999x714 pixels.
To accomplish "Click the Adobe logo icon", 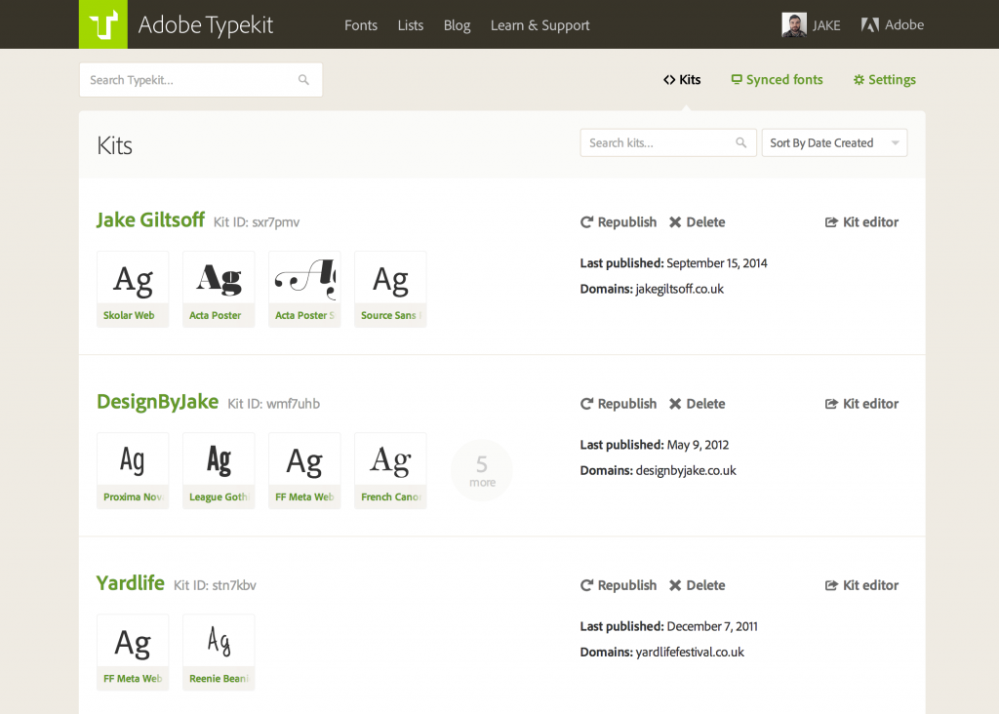I will pos(869,24).
